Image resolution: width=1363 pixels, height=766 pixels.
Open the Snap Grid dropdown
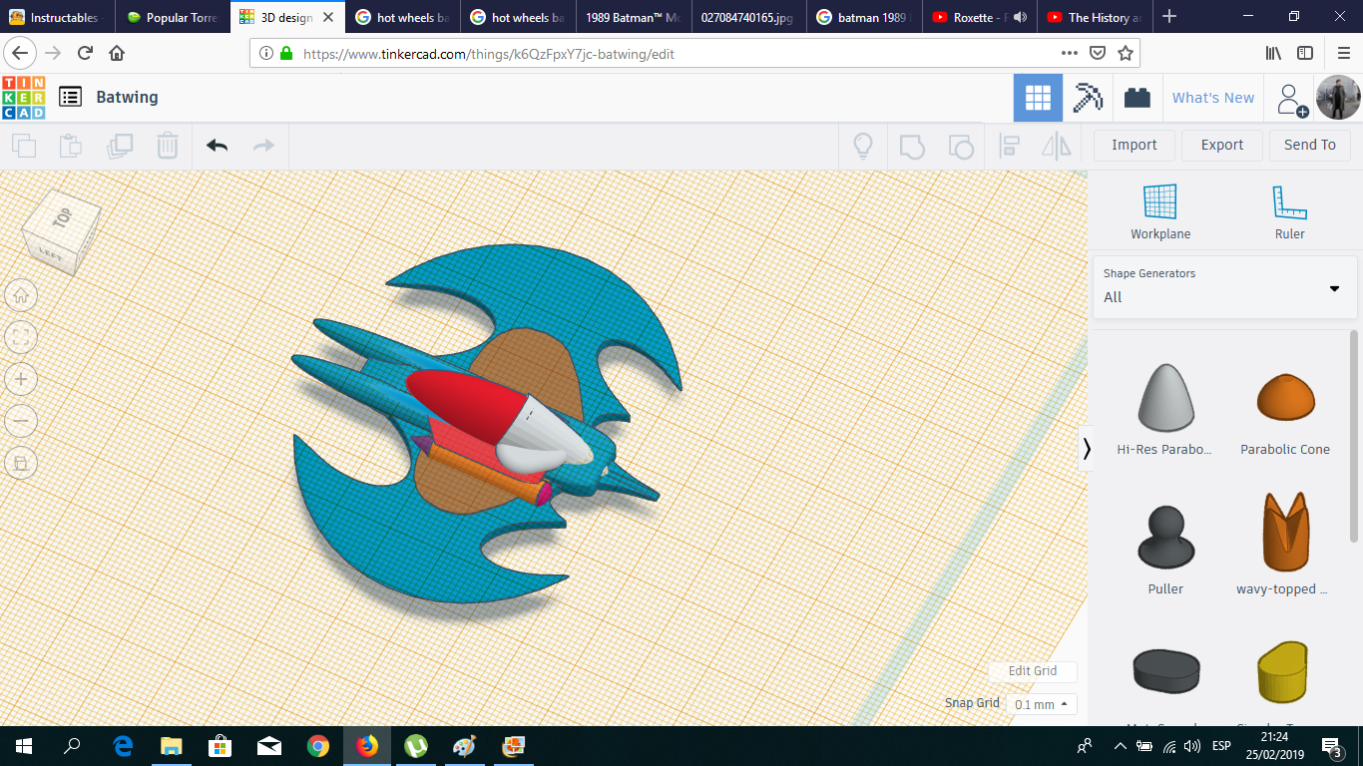coord(1041,704)
